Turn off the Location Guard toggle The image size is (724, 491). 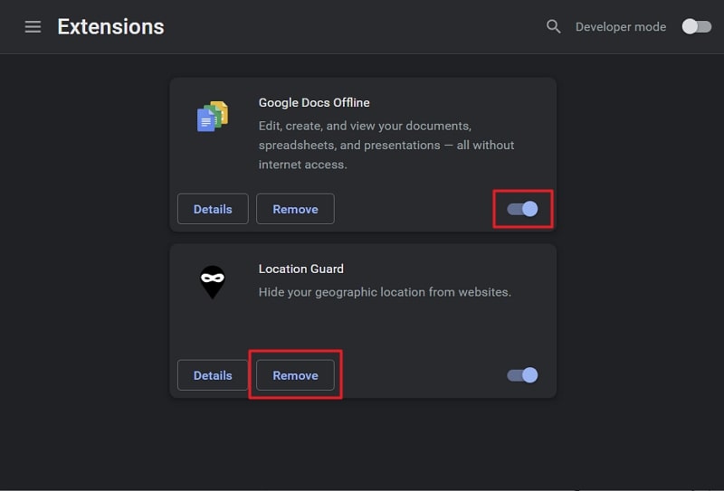pos(523,375)
